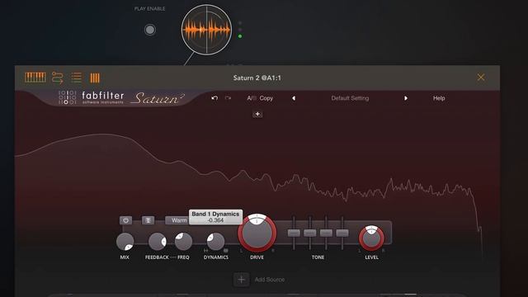Open the Help menu
This screenshot has width=528, height=297.
439,98
